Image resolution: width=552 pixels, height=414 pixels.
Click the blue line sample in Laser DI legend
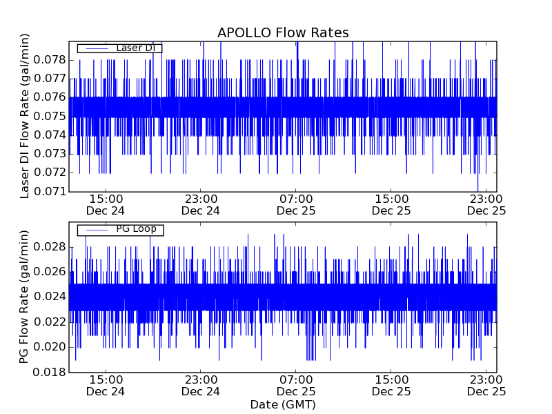click(x=97, y=48)
